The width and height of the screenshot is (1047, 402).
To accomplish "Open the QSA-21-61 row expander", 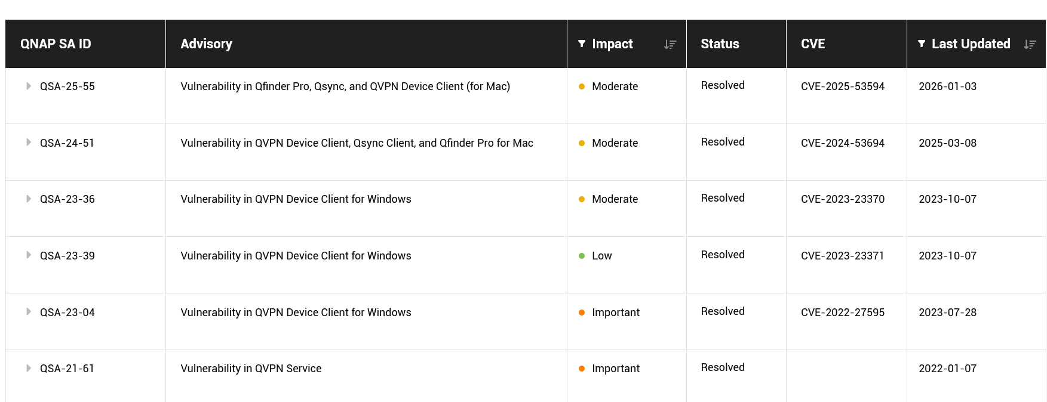I will [28, 368].
